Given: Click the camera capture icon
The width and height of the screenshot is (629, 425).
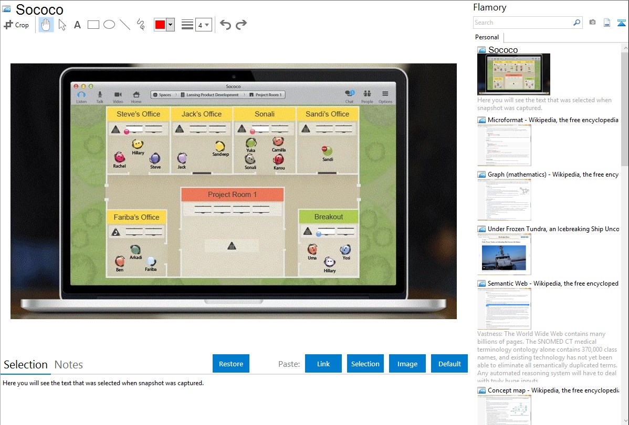Looking at the screenshot, I should tap(592, 23).
